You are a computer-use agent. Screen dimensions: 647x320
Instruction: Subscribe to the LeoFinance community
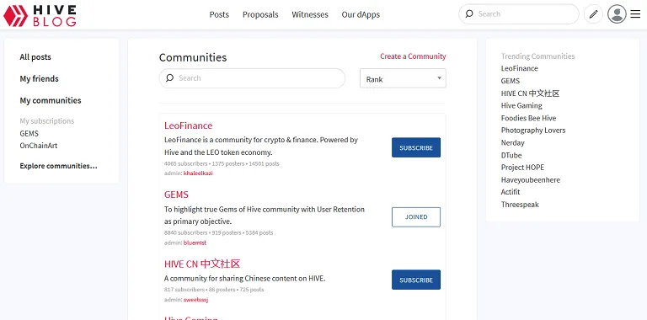416,147
